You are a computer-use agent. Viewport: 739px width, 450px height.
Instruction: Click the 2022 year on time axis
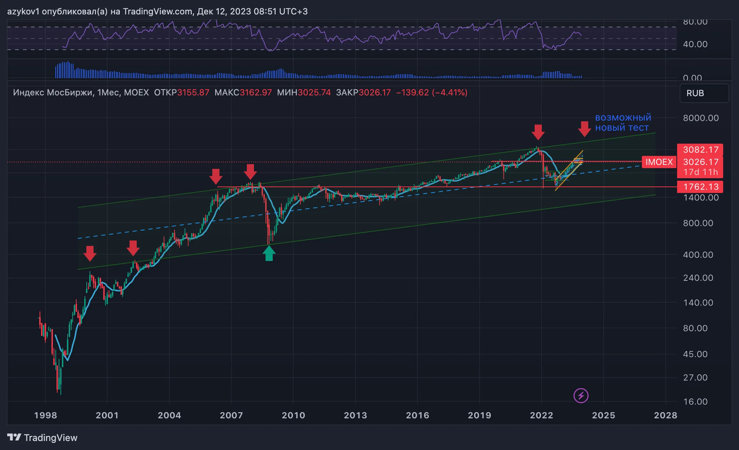point(541,415)
